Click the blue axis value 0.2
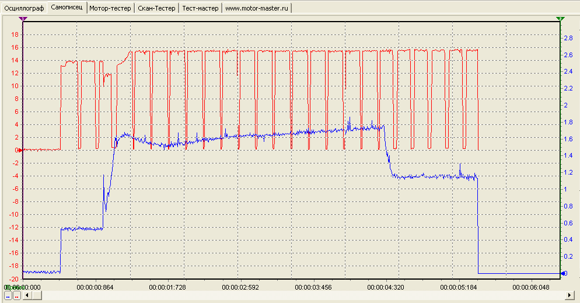This screenshot has height=303, width=580. (x=568, y=256)
